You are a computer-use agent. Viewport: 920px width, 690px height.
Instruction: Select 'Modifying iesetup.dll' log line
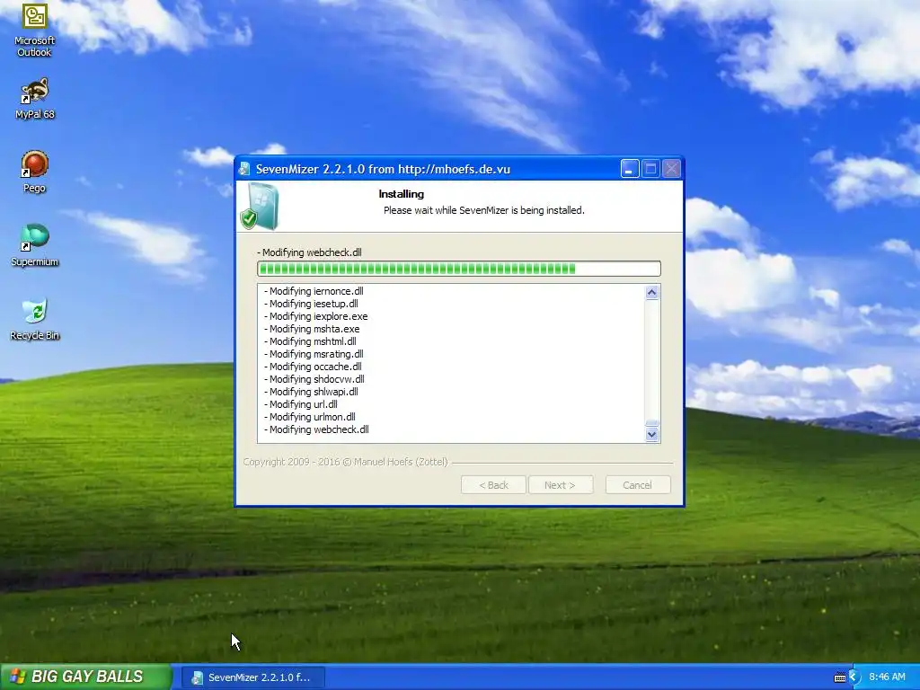(x=311, y=304)
